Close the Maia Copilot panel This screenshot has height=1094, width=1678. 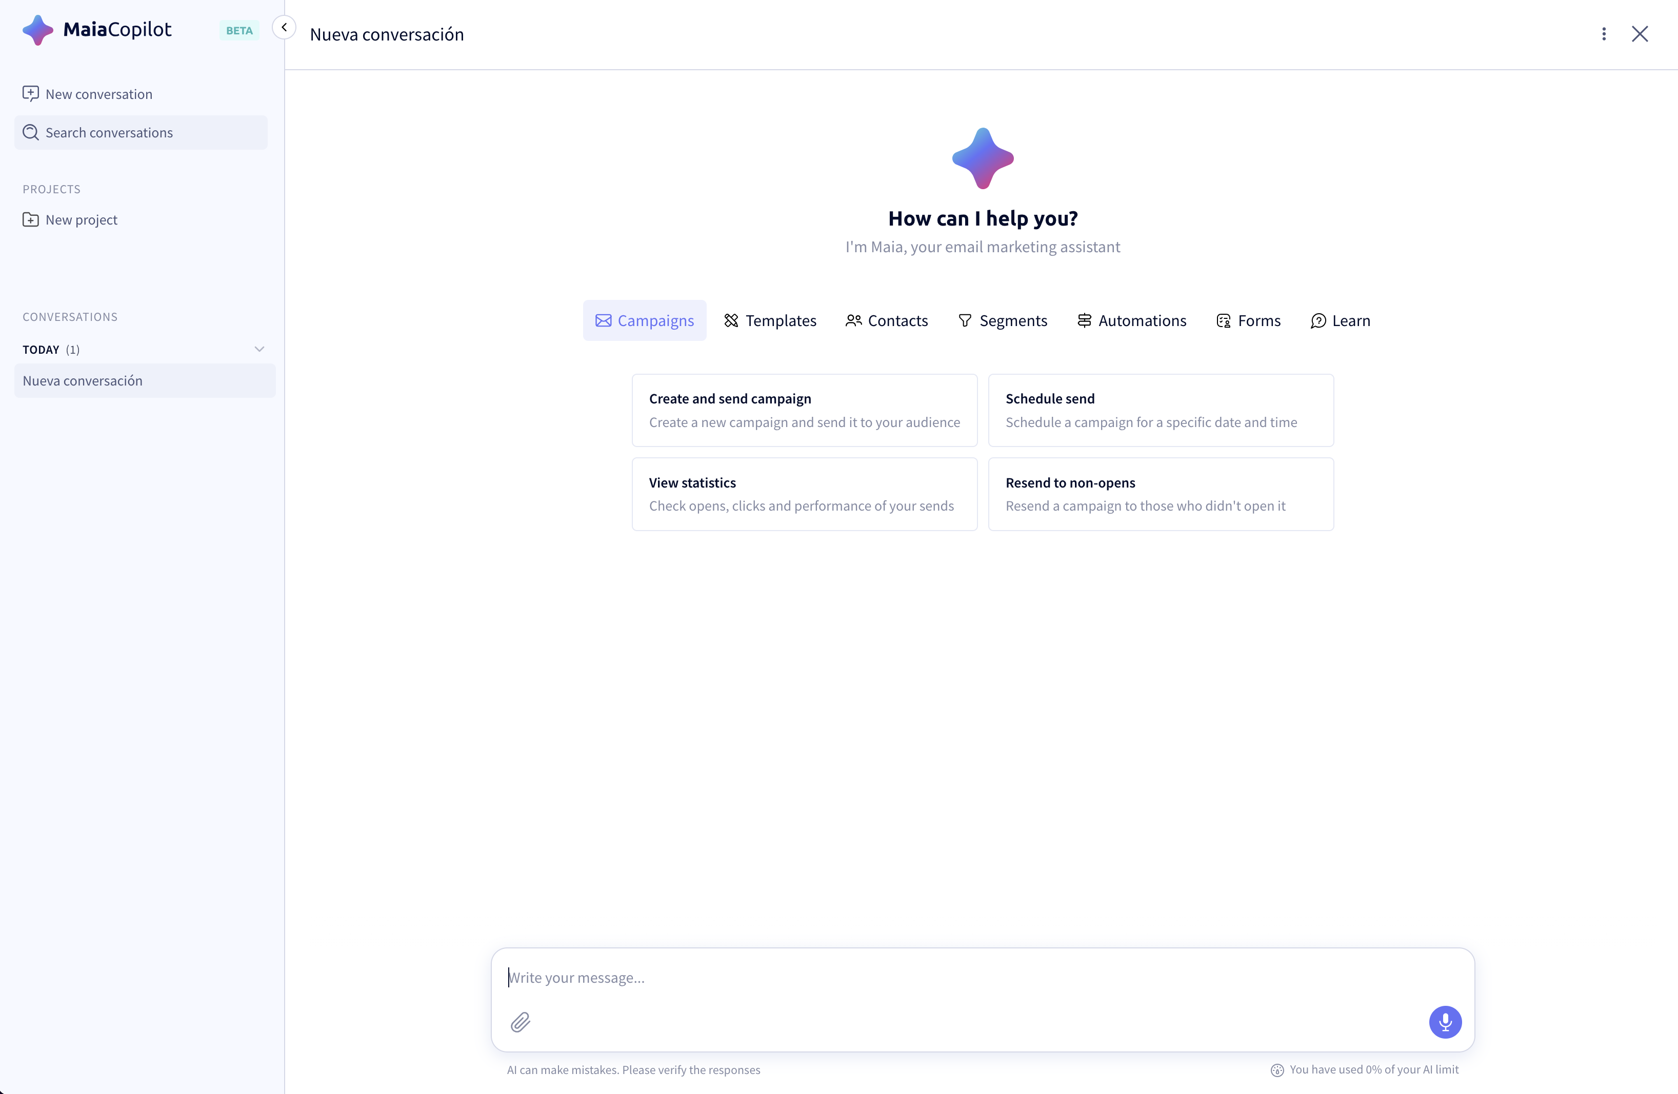pyautogui.click(x=1640, y=34)
